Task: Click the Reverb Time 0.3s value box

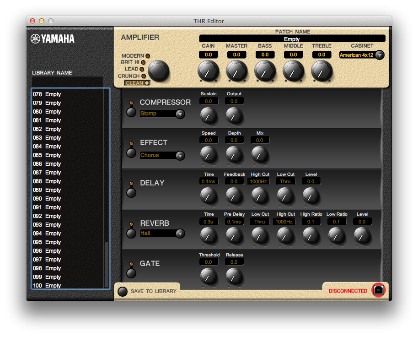Action: tap(209, 222)
